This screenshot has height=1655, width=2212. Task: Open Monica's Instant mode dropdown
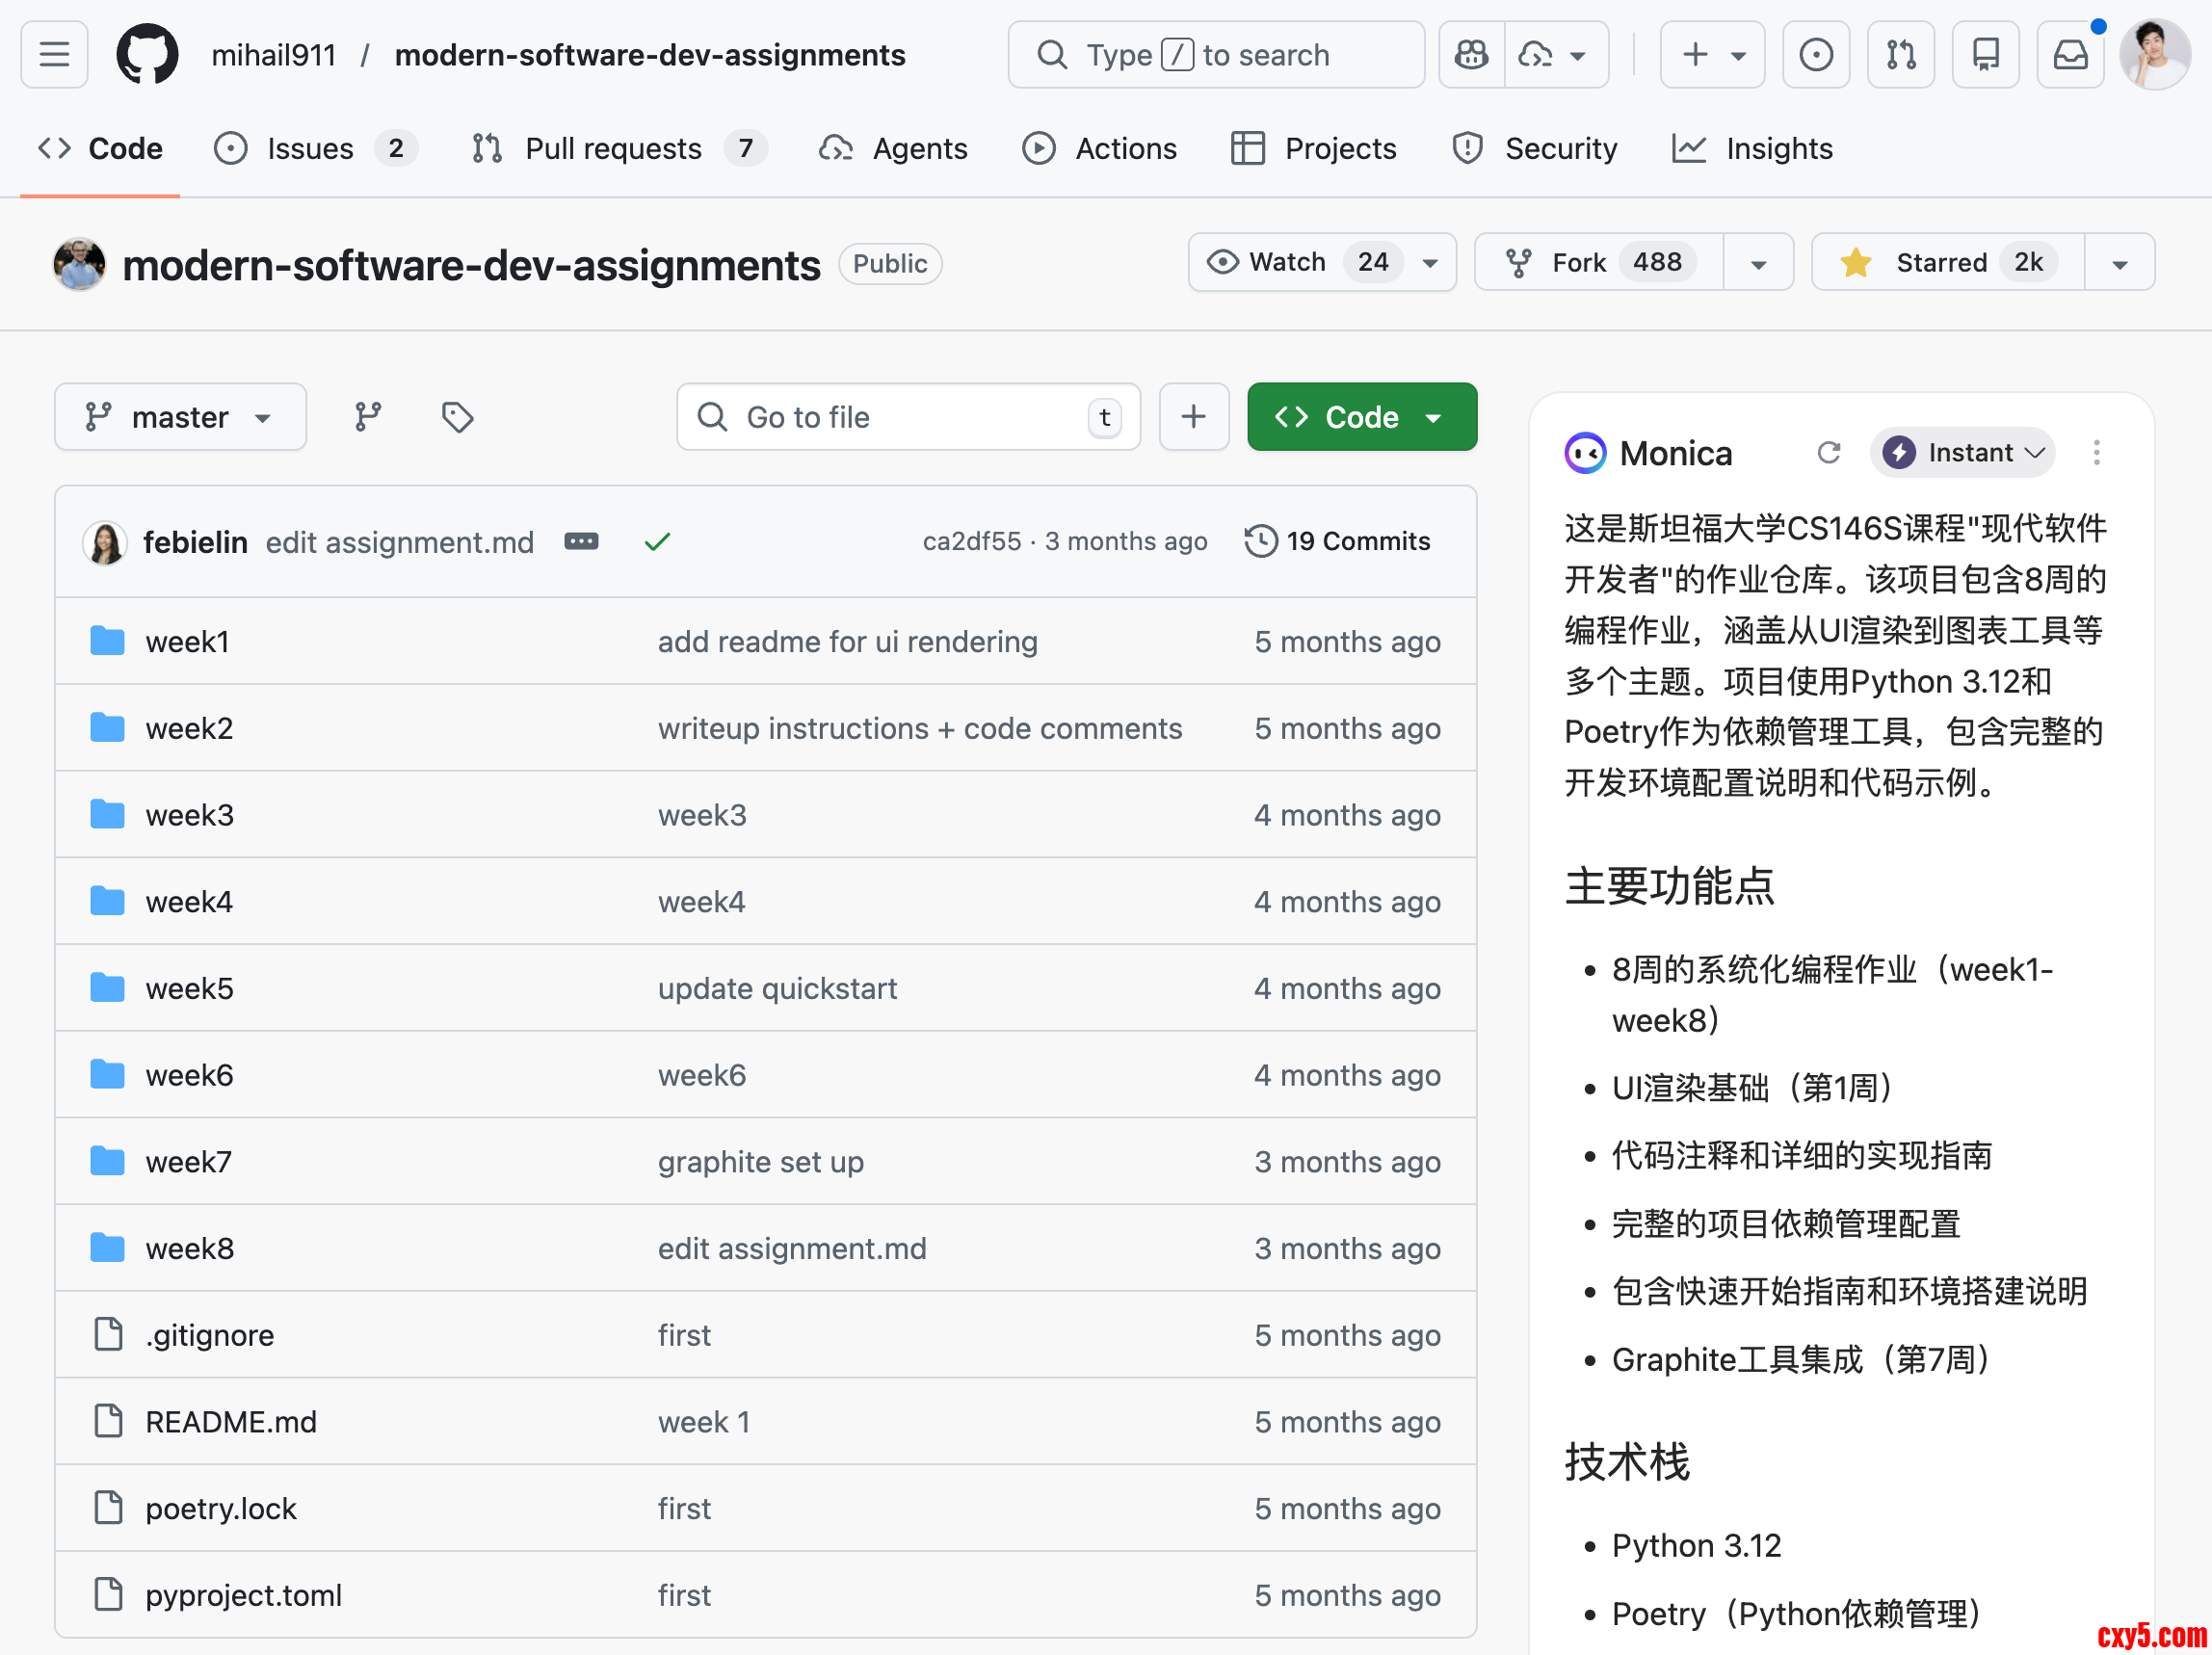coord(1962,453)
